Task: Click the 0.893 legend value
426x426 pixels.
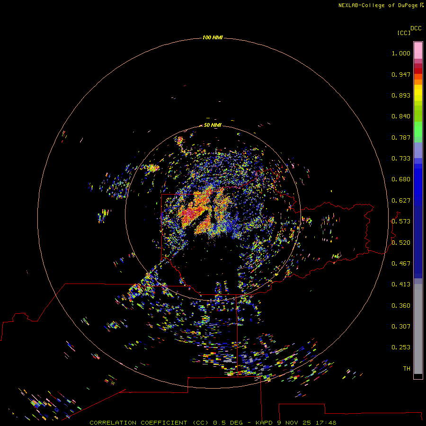Action: [x=401, y=95]
